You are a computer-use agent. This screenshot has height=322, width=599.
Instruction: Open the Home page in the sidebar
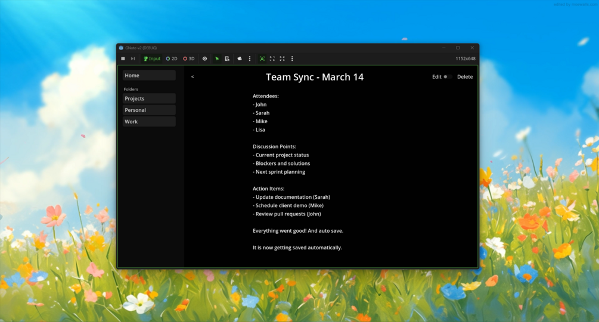(x=149, y=76)
